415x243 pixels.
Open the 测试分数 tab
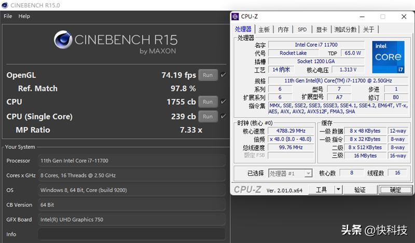pyautogui.click(x=345, y=30)
